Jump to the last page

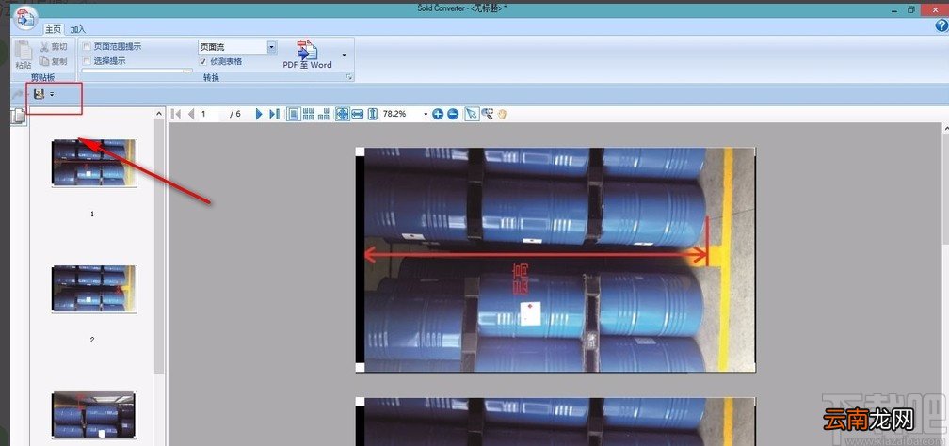(x=274, y=114)
